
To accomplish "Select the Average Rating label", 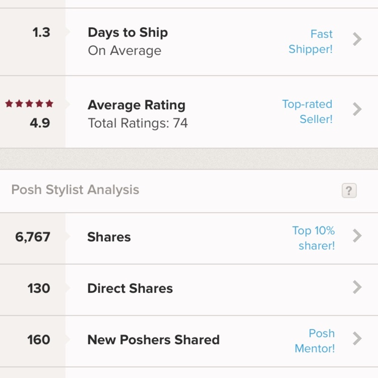I will pyautogui.click(x=136, y=105).
